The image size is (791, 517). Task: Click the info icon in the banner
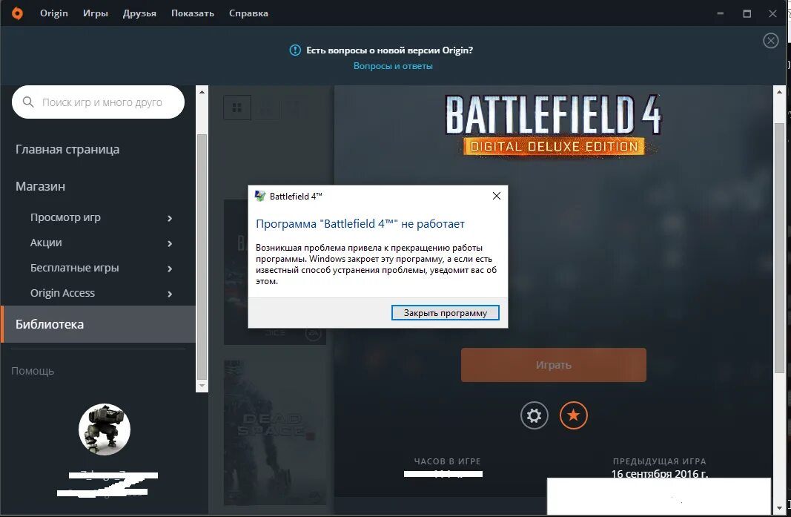click(x=295, y=50)
